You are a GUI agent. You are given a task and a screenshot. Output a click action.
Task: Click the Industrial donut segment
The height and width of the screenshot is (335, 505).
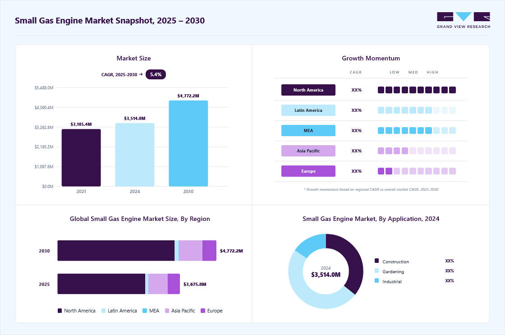coord(310,244)
